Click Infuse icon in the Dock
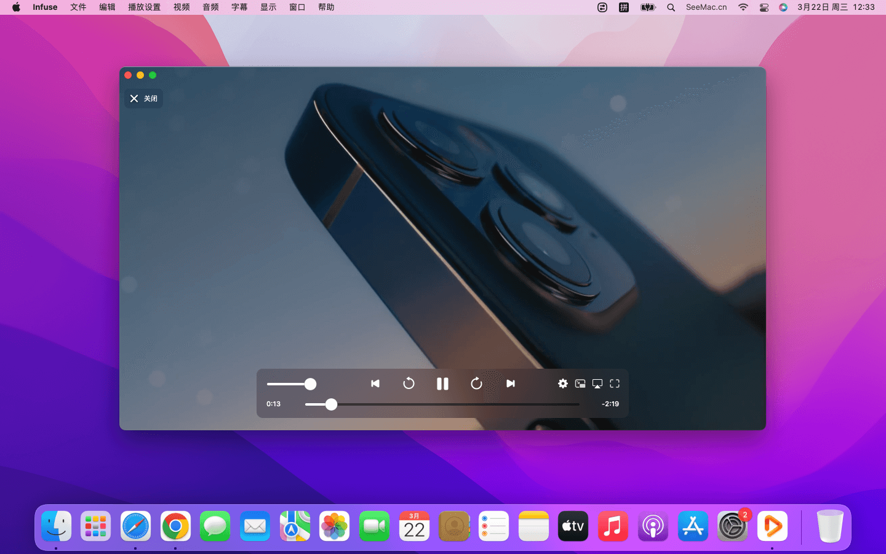The image size is (886, 554). point(772,526)
